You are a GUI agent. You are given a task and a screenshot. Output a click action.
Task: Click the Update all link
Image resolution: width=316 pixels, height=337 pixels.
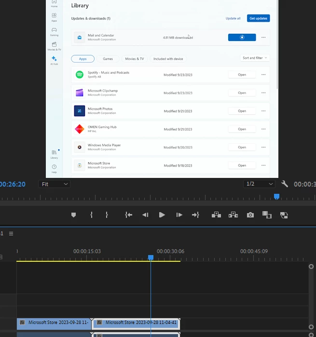[233, 18]
